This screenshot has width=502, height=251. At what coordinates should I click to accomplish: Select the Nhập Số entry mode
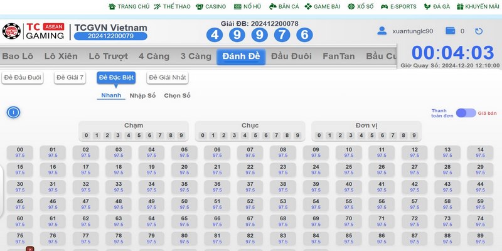pyautogui.click(x=142, y=95)
